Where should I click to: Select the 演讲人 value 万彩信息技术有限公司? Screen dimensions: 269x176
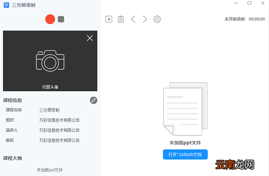pyautogui.click(x=59, y=130)
